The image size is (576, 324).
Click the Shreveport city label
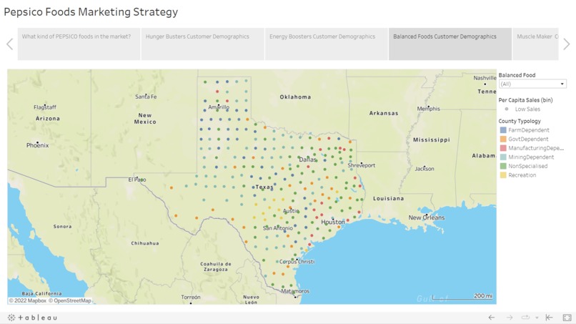coord(362,165)
